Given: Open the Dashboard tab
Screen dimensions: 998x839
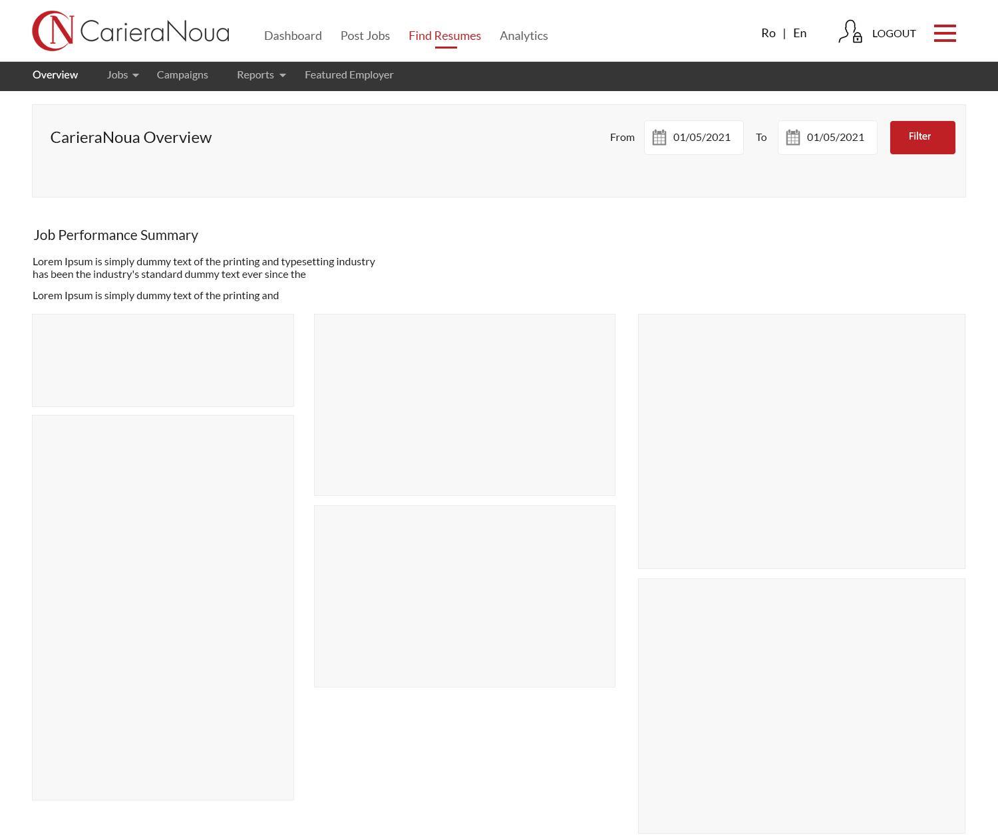Looking at the screenshot, I should (x=293, y=36).
